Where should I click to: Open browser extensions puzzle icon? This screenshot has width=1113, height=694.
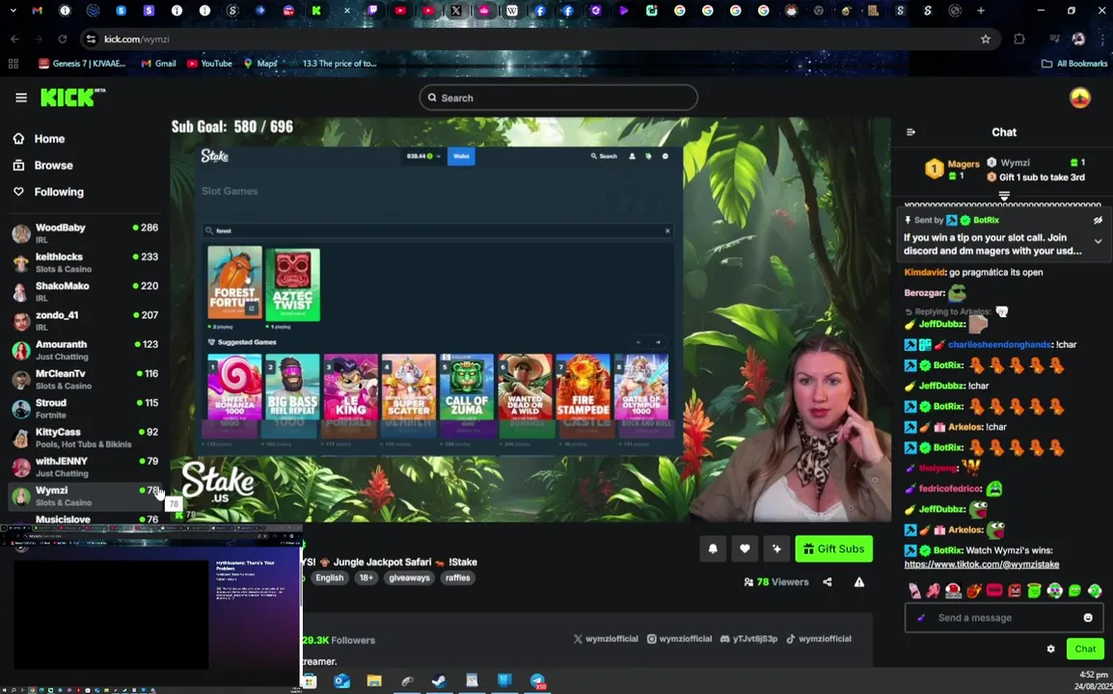coord(1019,39)
